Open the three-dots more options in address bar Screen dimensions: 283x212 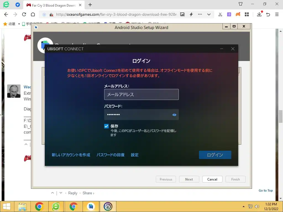200,14
